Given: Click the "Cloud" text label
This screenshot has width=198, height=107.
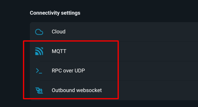Looking at the screenshot, I should [59, 32].
